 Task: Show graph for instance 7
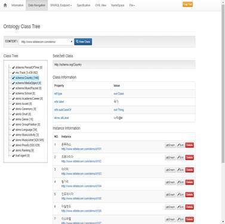click(x=170, y=219)
